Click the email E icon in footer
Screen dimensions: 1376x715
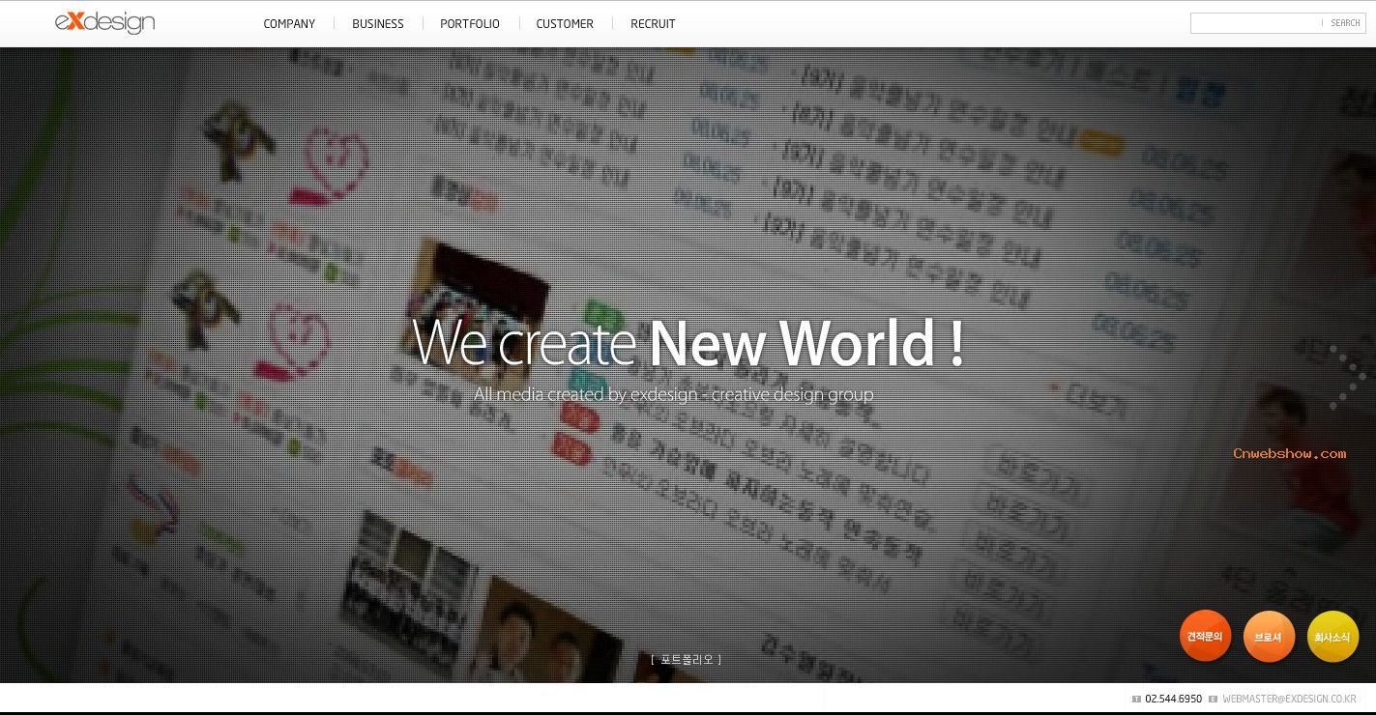click(x=1213, y=699)
